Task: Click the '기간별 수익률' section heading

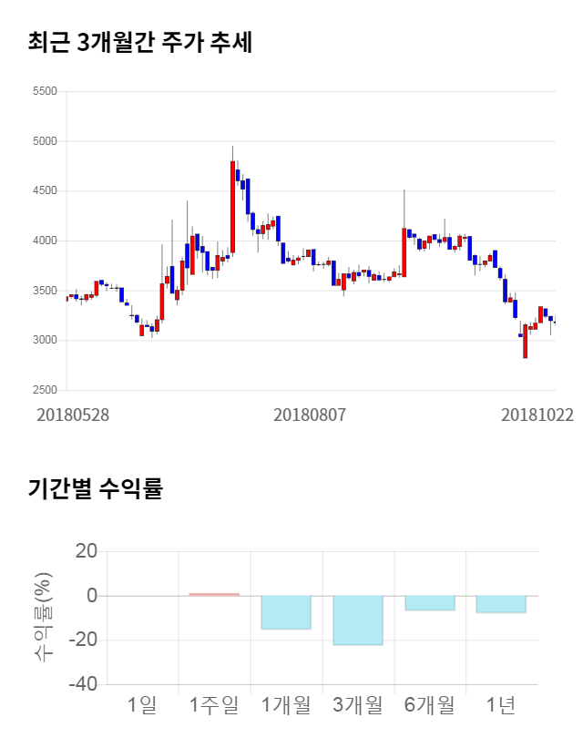Action: (x=95, y=488)
